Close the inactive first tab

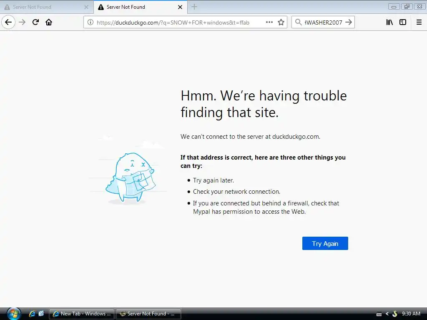86,7
